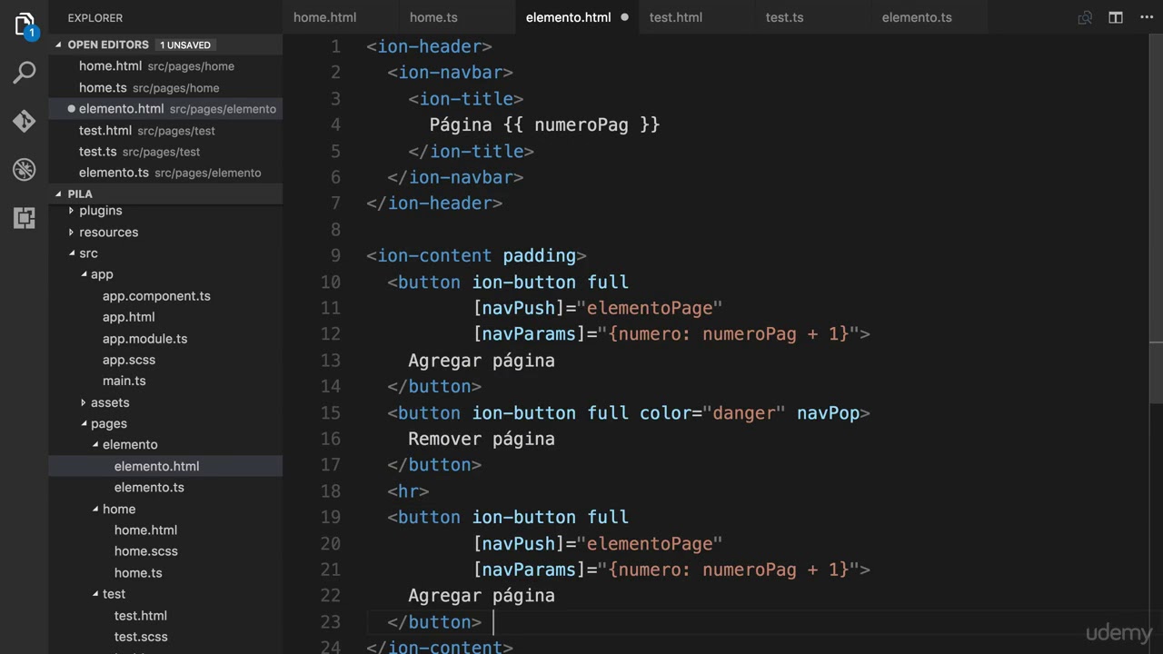The image size is (1163, 654).
Task: Click the '1 UNSAVED' badge
Action: 185,45
